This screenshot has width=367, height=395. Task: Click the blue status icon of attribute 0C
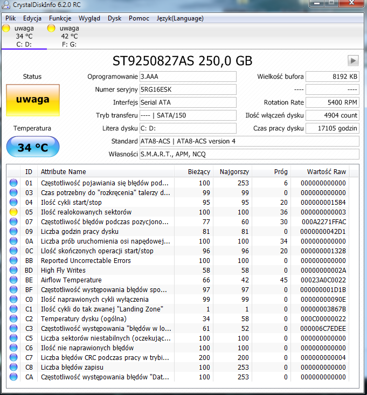pyautogui.click(x=13, y=251)
